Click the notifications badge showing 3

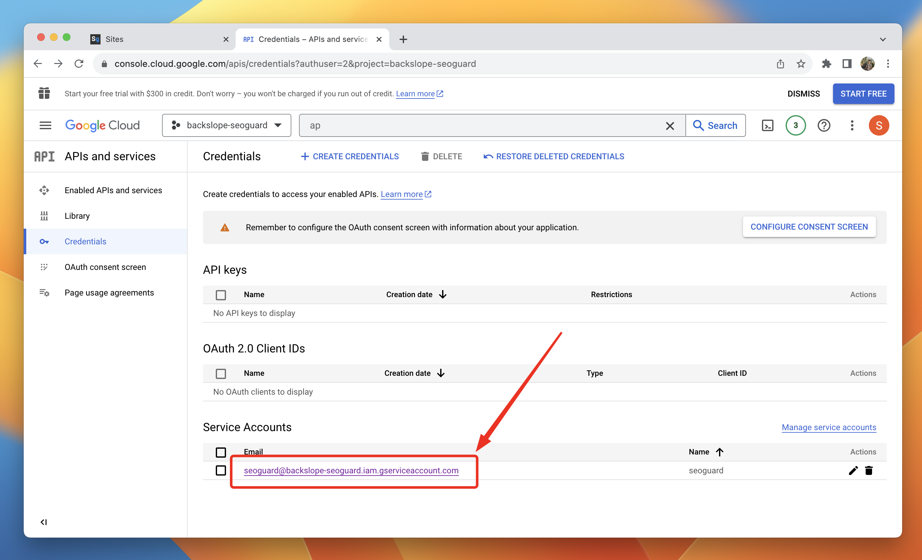(795, 126)
